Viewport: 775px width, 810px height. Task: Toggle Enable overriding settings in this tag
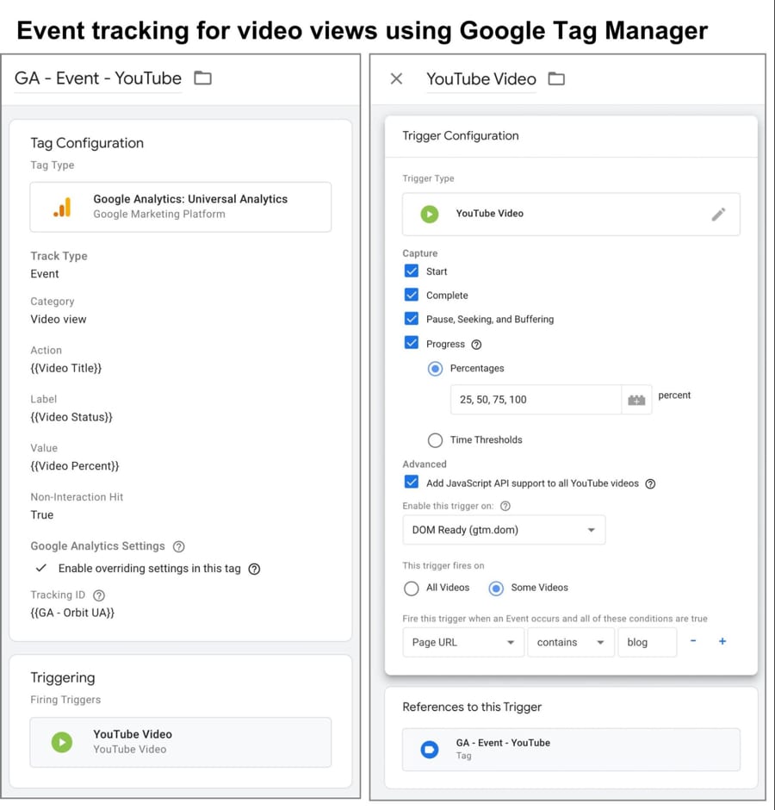point(41,568)
